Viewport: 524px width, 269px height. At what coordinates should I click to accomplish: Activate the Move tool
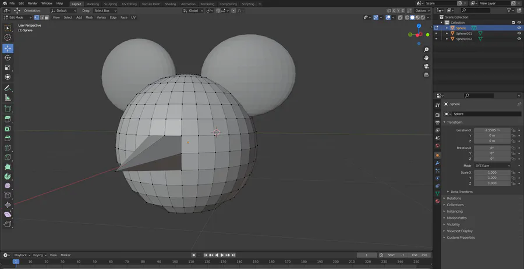coord(8,48)
